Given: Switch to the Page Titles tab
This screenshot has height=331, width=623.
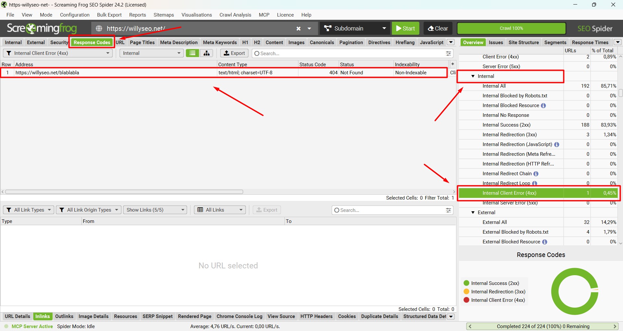Looking at the screenshot, I should pos(142,43).
